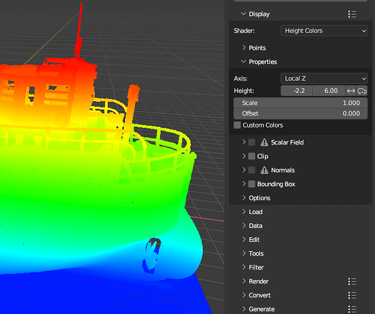Open the Display panel options list icon
375x314 pixels.
(x=352, y=14)
